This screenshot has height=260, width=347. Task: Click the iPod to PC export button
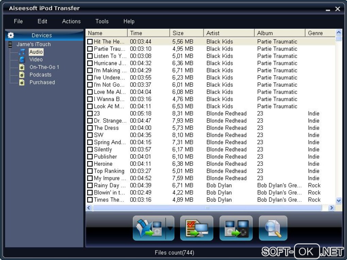tap(197, 228)
